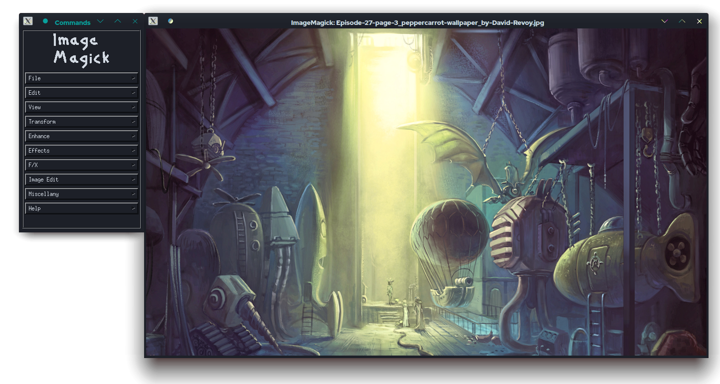Open the Commands window's X menu icon
Viewport: 720px width, 384px height.
[x=28, y=21]
